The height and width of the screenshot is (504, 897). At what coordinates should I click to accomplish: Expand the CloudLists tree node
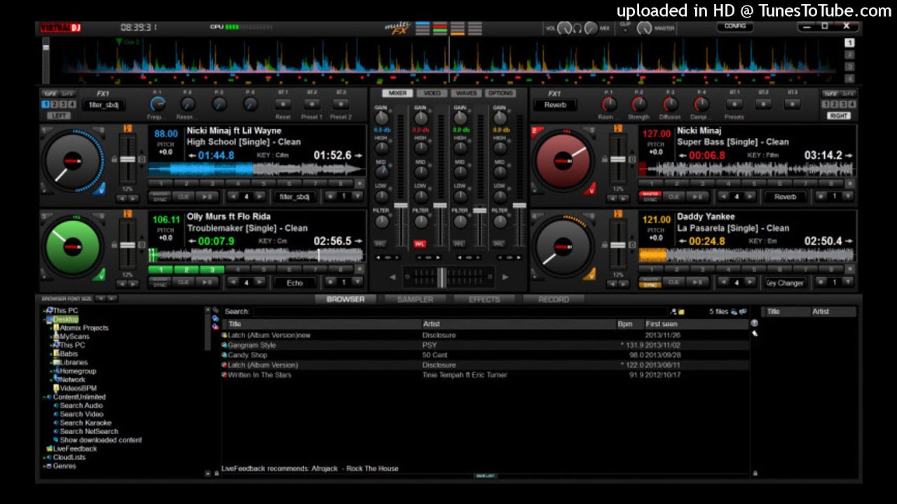pyautogui.click(x=46, y=457)
